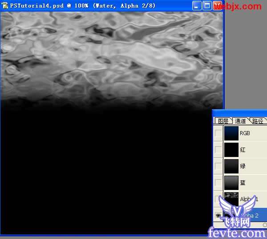Screen dimensions: 267x239
Task: Choose the 蓝 channel thumbnail
Action: coord(231,182)
